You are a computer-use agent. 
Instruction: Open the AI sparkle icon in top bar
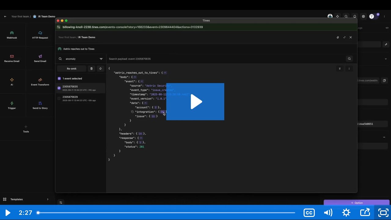(x=338, y=16)
